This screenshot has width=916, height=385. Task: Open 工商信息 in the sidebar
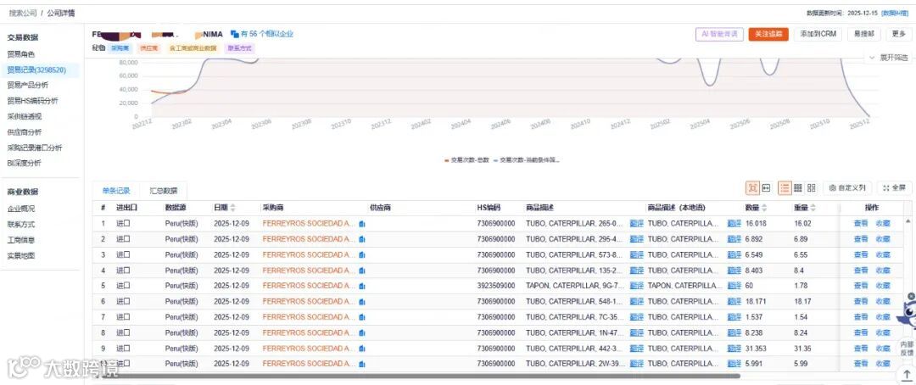[x=20, y=239]
